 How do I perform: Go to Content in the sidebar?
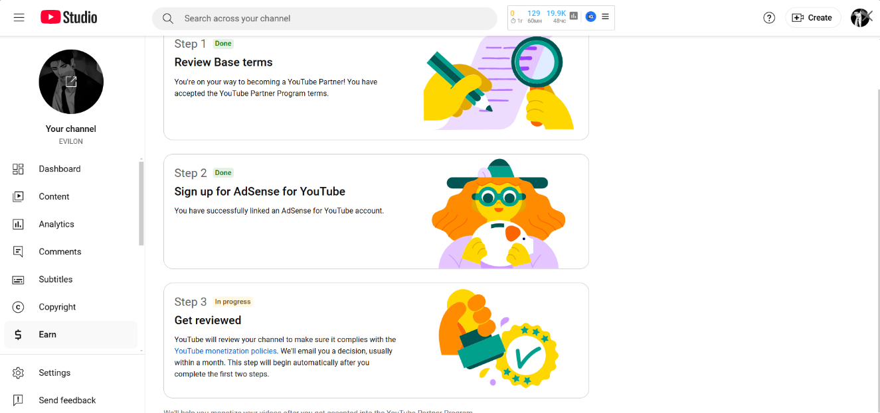(71, 197)
